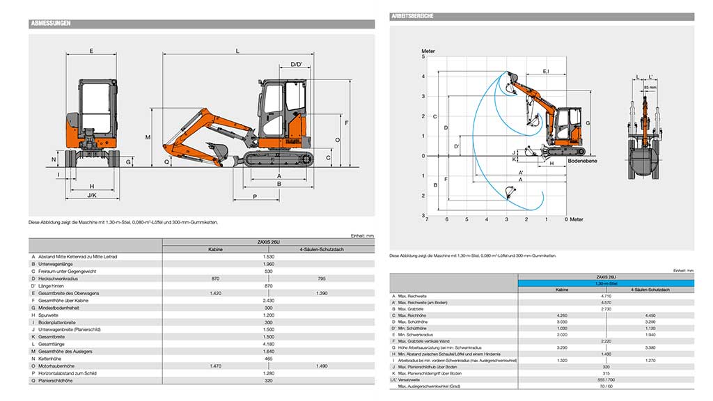This screenshot has height=401, width=713.
Task: Click Heckschwenkradius Kabine value 870
Action: [216, 278]
